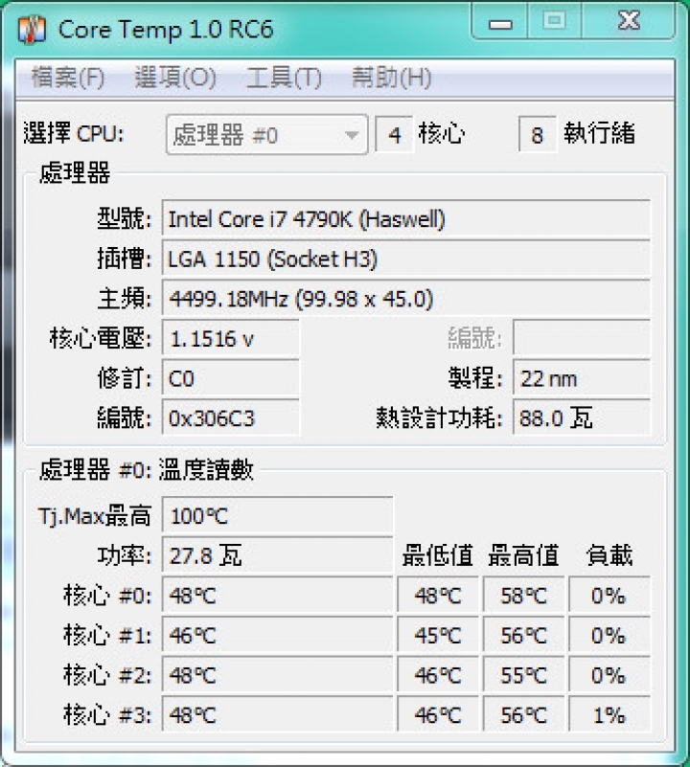Click core #0 maximum value 58°C

(523, 596)
